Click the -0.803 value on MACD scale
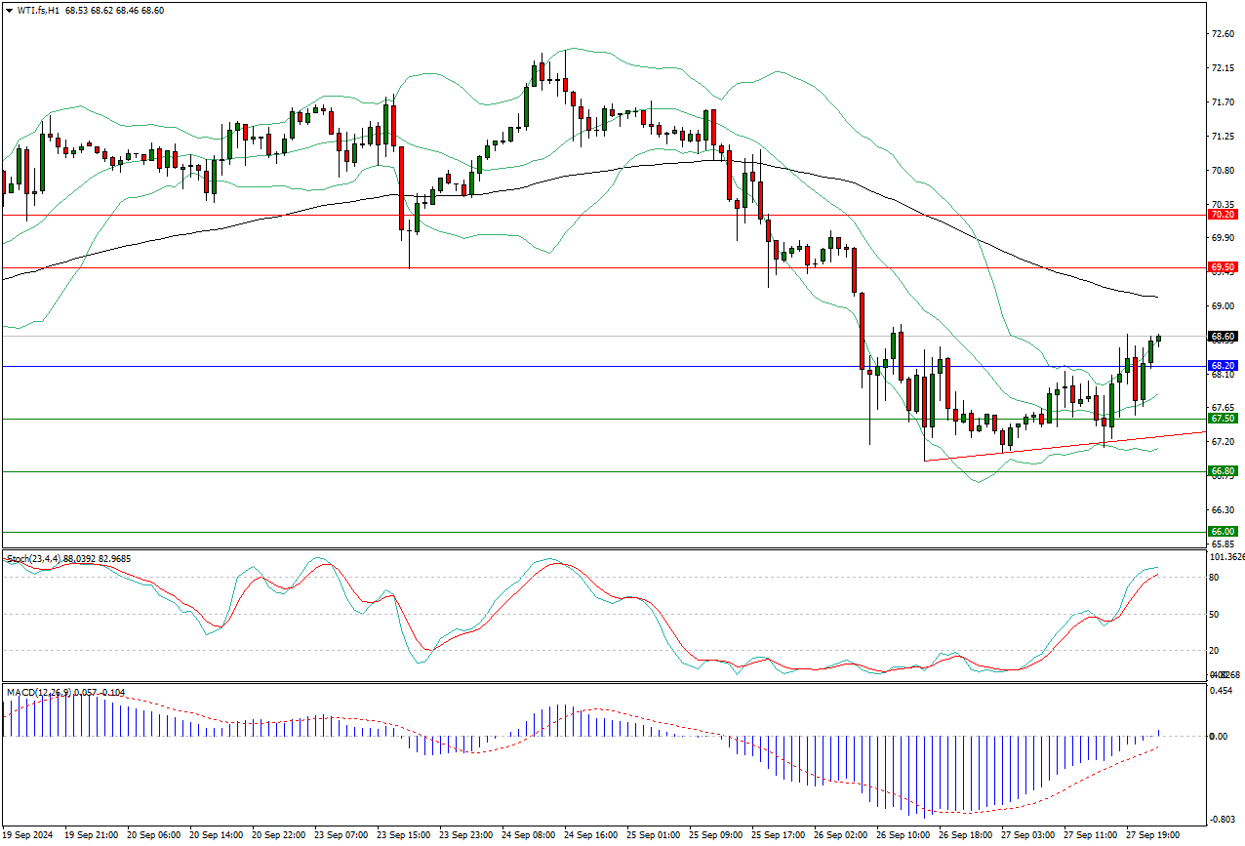This screenshot has width=1245, height=846. coord(1220,820)
